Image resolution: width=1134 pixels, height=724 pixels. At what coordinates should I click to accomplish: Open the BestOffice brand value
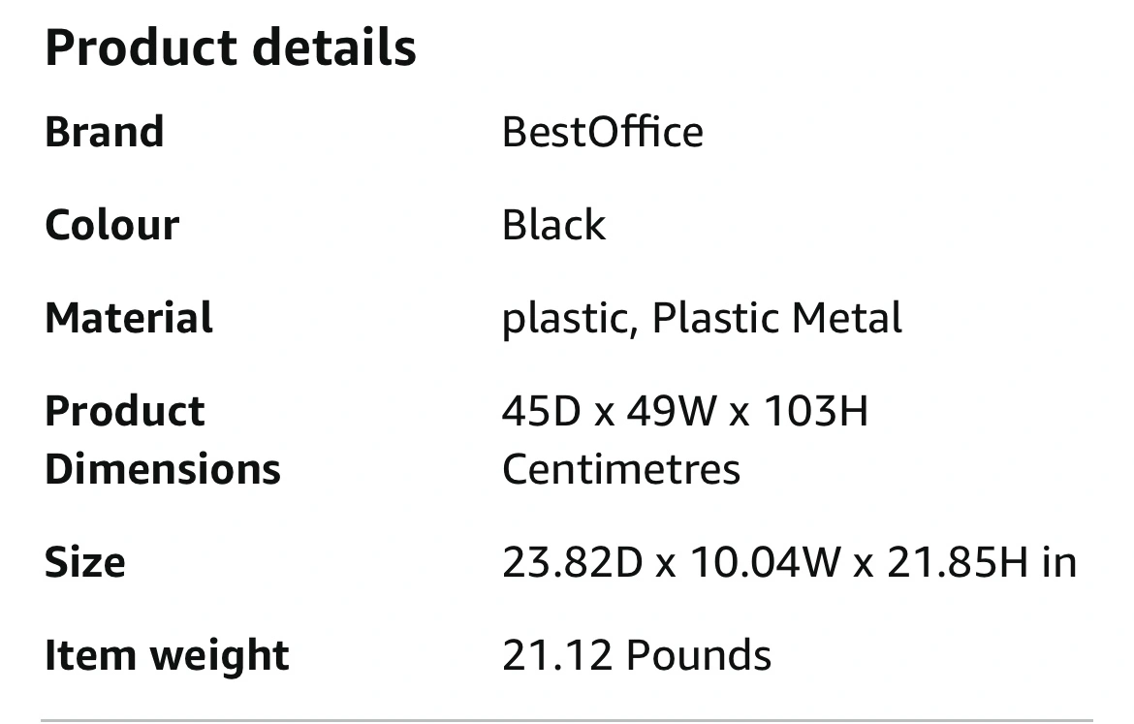[602, 132]
